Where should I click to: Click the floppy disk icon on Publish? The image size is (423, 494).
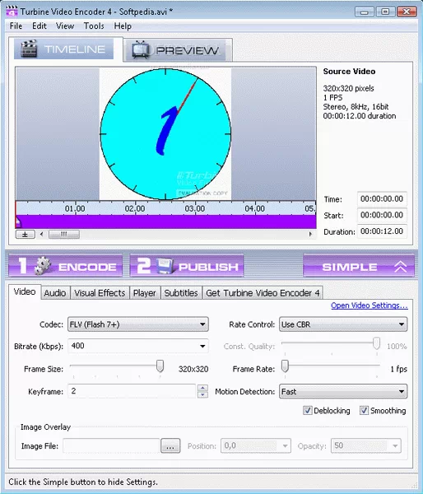pyautogui.click(x=165, y=266)
